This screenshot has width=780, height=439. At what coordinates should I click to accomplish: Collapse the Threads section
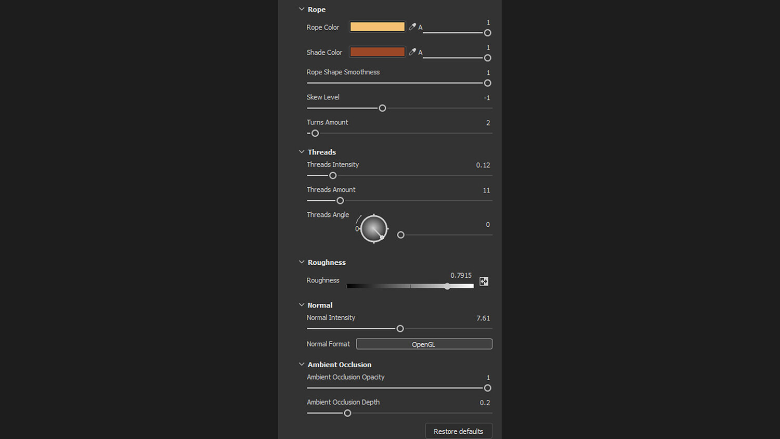point(302,152)
